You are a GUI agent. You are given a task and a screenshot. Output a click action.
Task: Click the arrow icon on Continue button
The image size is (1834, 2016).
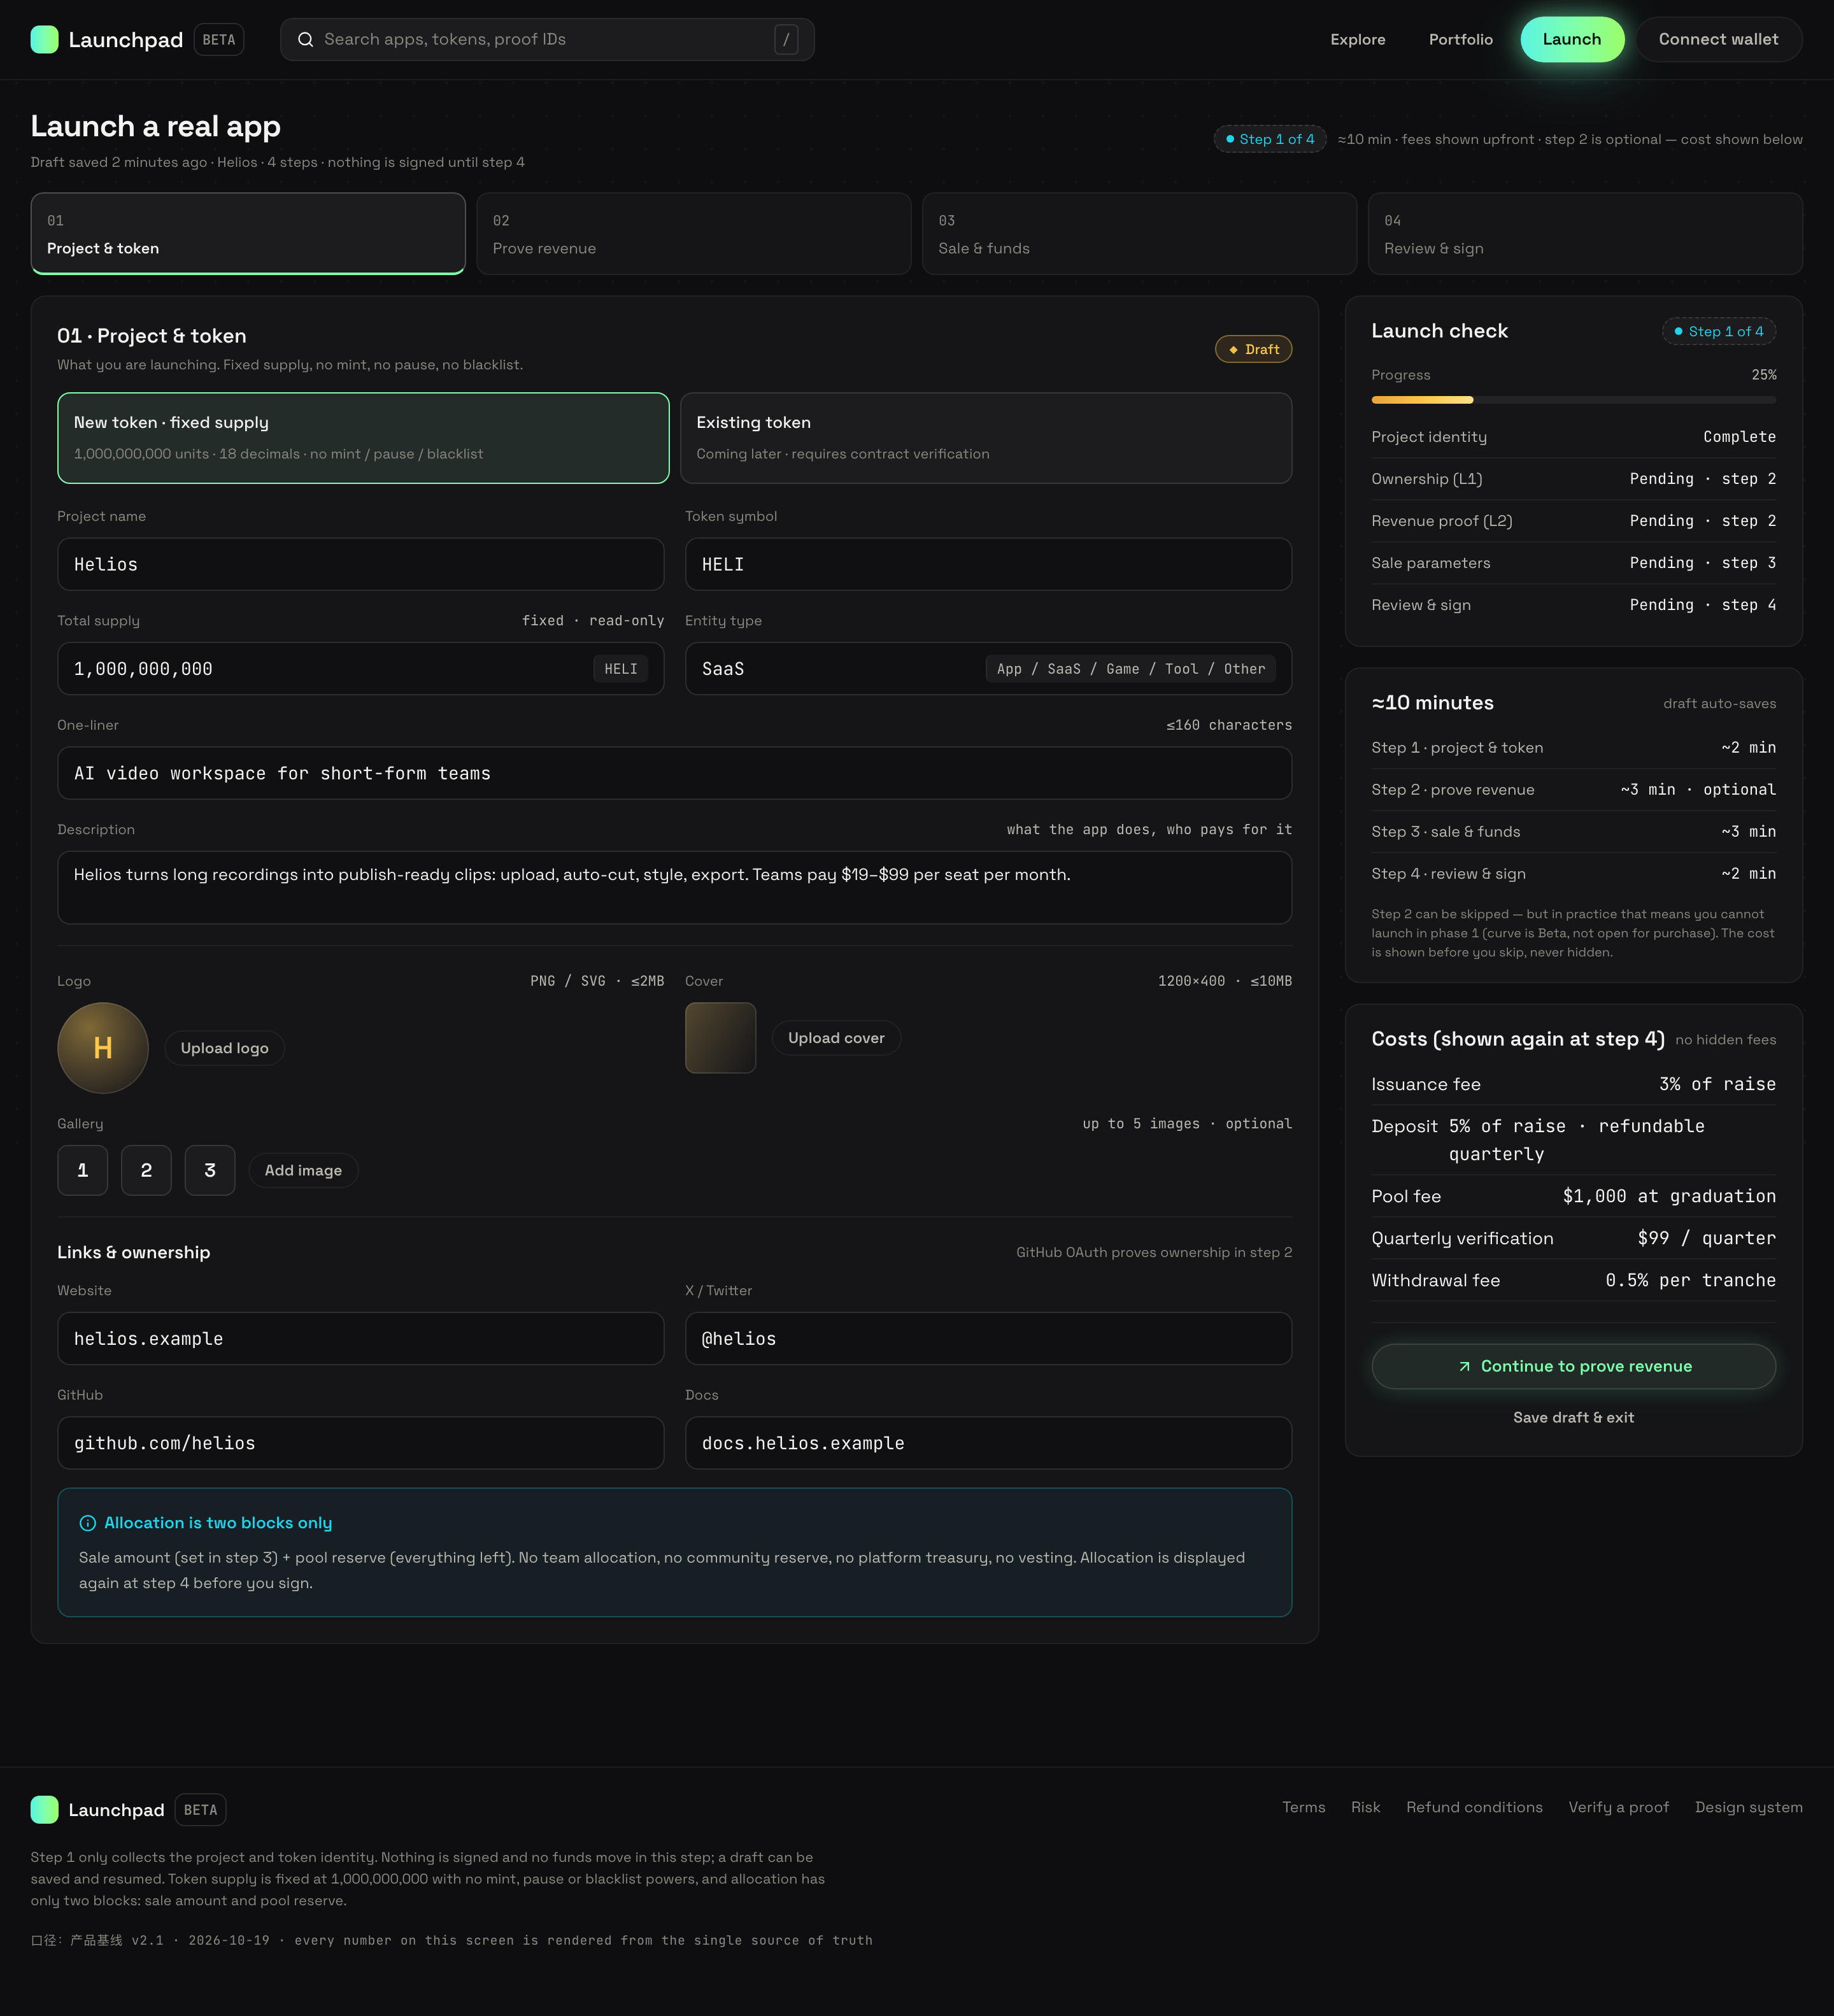(1464, 1367)
